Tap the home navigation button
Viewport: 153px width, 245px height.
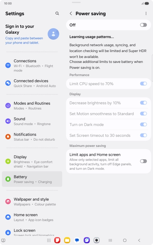coord(125,240)
